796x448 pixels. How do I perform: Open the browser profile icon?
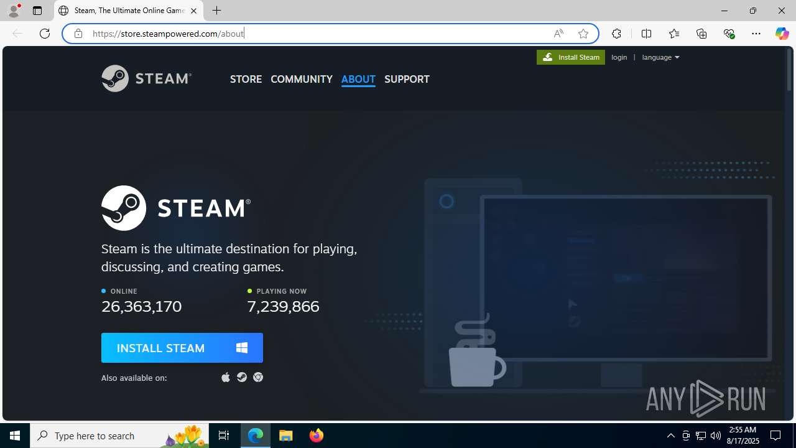pyautogui.click(x=14, y=11)
